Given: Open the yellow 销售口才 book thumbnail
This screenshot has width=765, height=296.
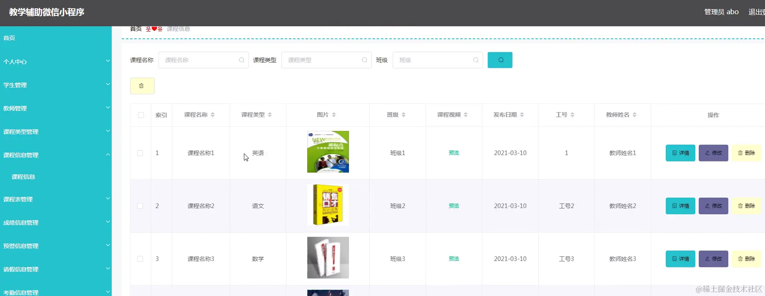Looking at the screenshot, I should click(x=328, y=205).
